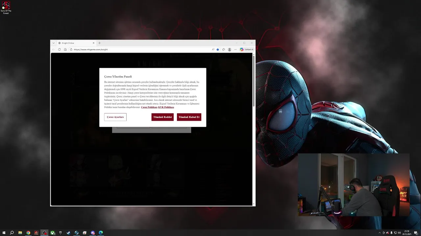
Task: Click the Edge tab list dropdown arrow
Action: coord(53,43)
